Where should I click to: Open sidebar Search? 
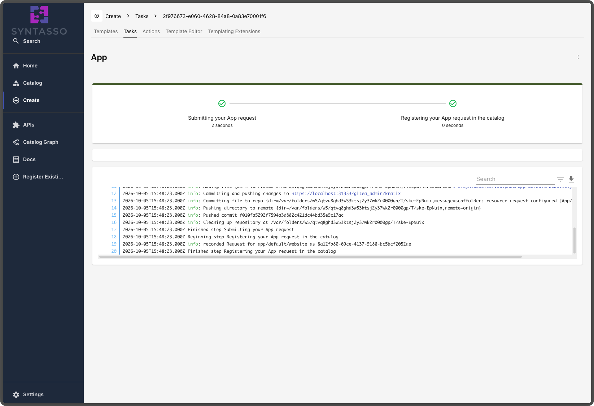27,41
